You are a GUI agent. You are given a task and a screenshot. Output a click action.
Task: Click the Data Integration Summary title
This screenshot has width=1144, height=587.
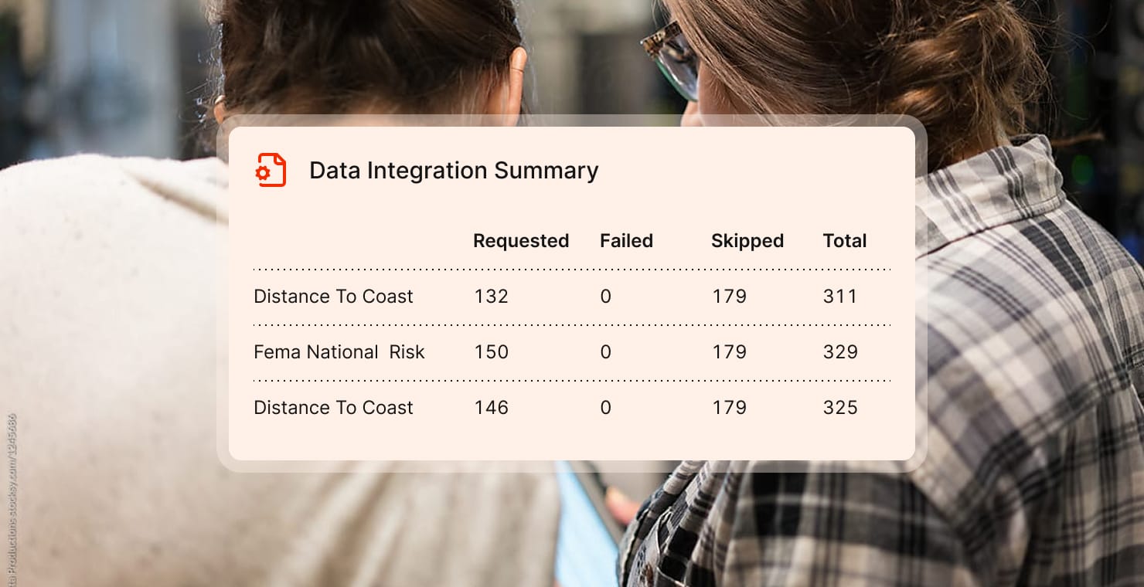click(x=454, y=171)
